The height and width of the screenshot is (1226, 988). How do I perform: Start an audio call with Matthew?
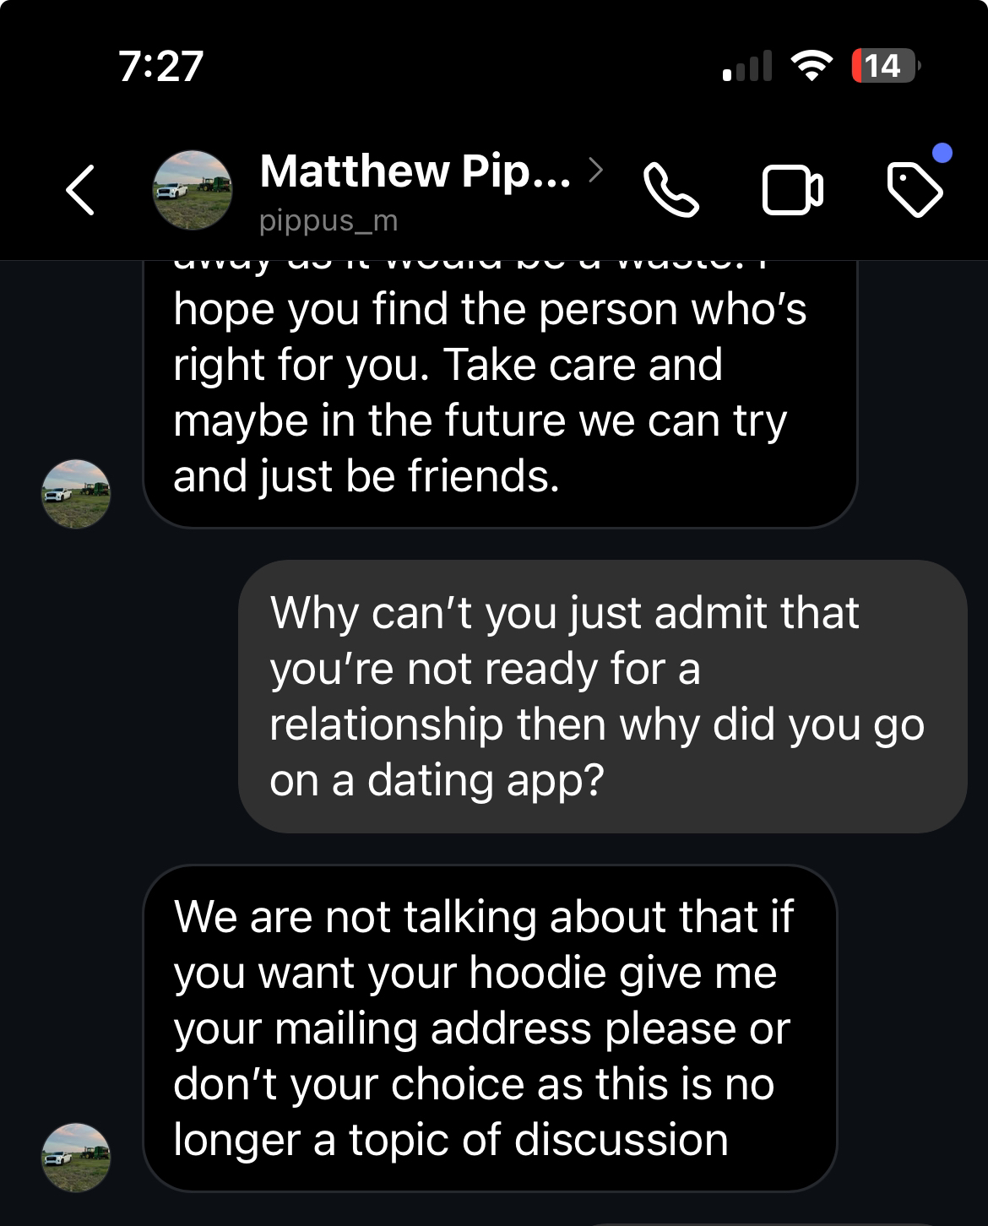click(670, 190)
